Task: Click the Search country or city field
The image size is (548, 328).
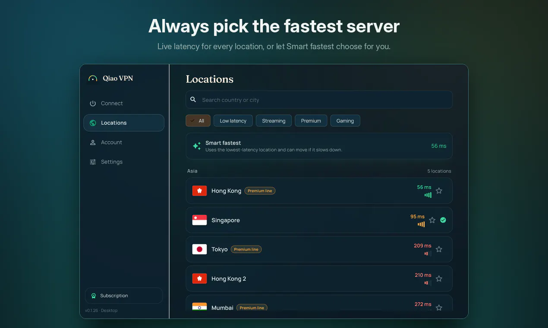Action: point(319,100)
